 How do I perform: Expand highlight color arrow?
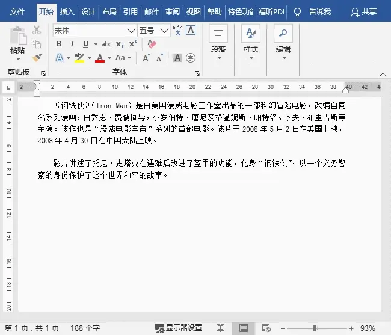89,58
